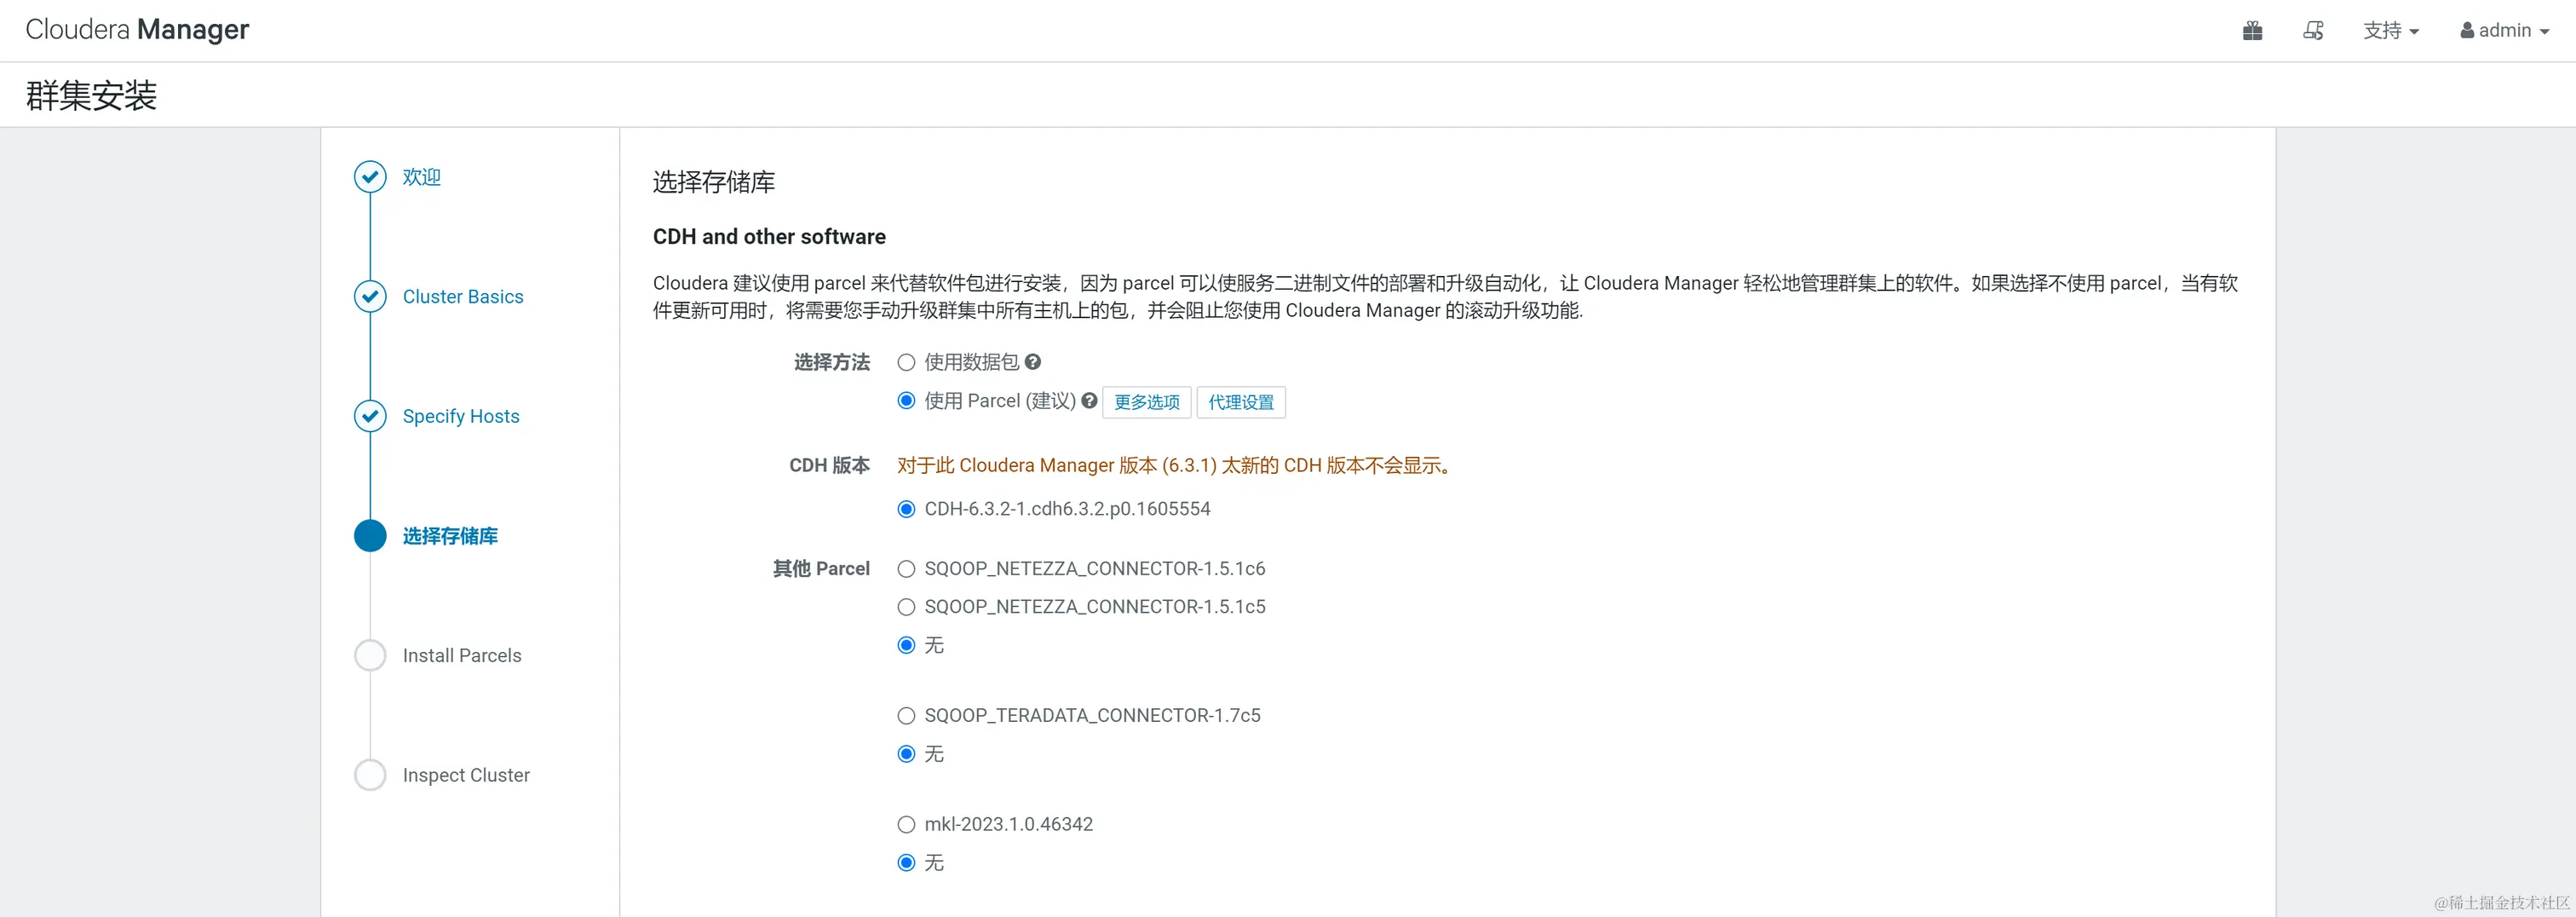Click the Cloudera Manager logo link
Screen dimensions: 2576x917
(x=137, y=30)
